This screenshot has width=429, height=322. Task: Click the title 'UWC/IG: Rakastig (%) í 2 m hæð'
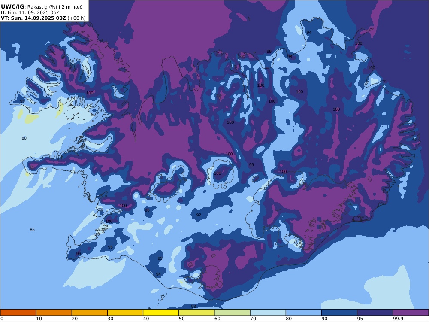pos(42,7)
